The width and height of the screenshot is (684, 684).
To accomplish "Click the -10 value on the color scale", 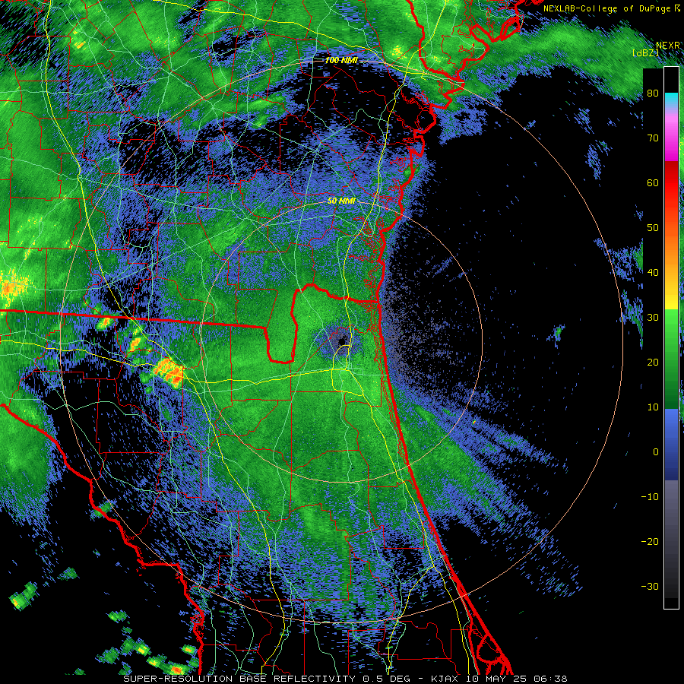I will pos(650,496).
